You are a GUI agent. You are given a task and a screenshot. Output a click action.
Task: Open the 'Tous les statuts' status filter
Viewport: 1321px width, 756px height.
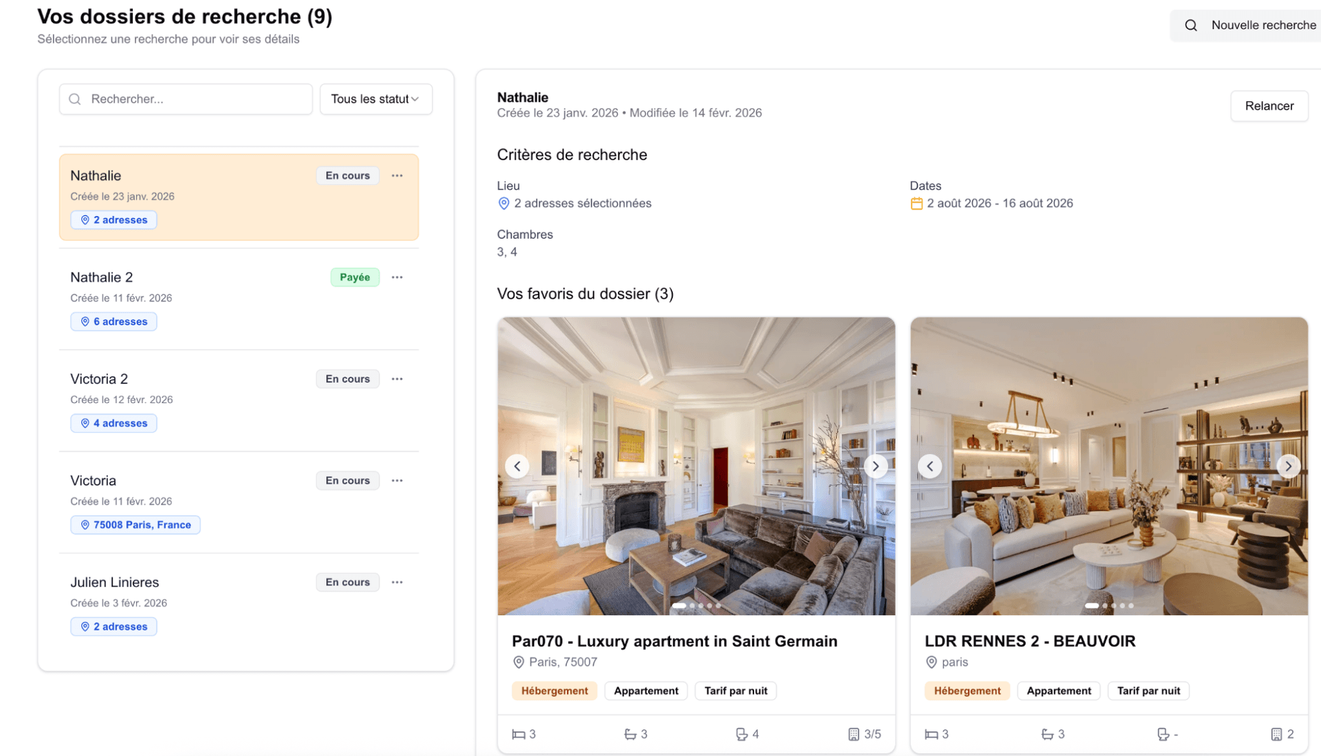tap(376, 99)
